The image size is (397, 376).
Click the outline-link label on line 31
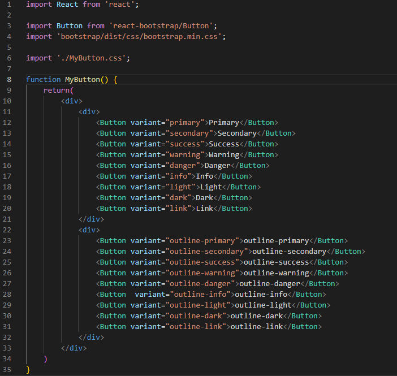pyautogui.click(x=257, y=327)
